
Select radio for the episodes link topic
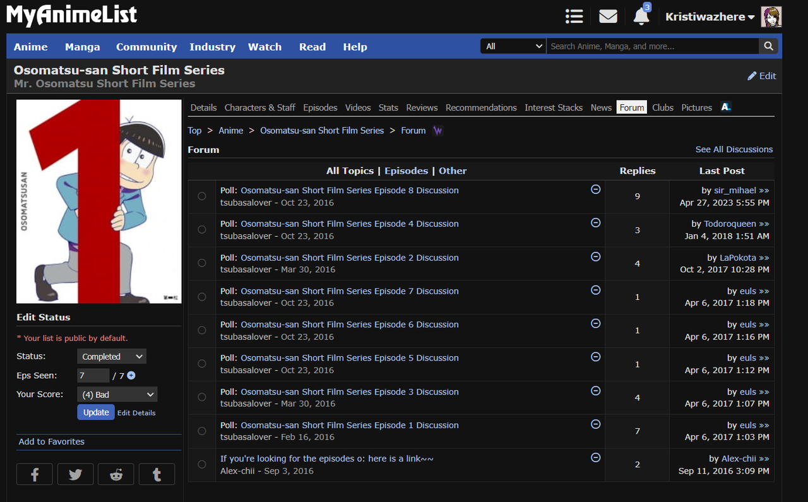pos(202,465)
